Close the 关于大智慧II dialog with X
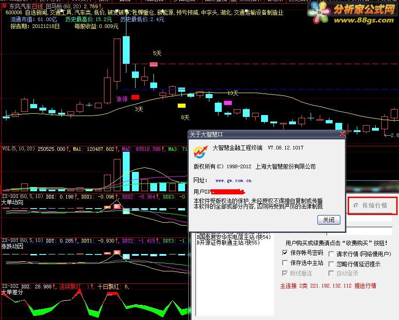399x320 pixels. 342,134
